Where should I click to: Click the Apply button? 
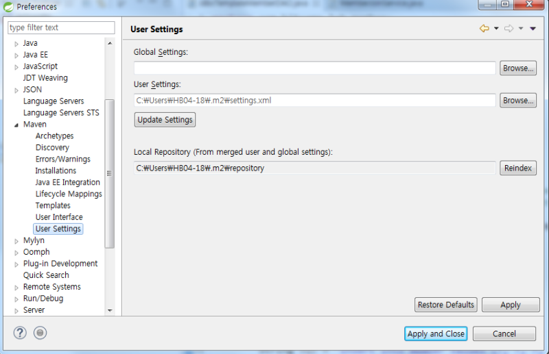click(511, 305)
